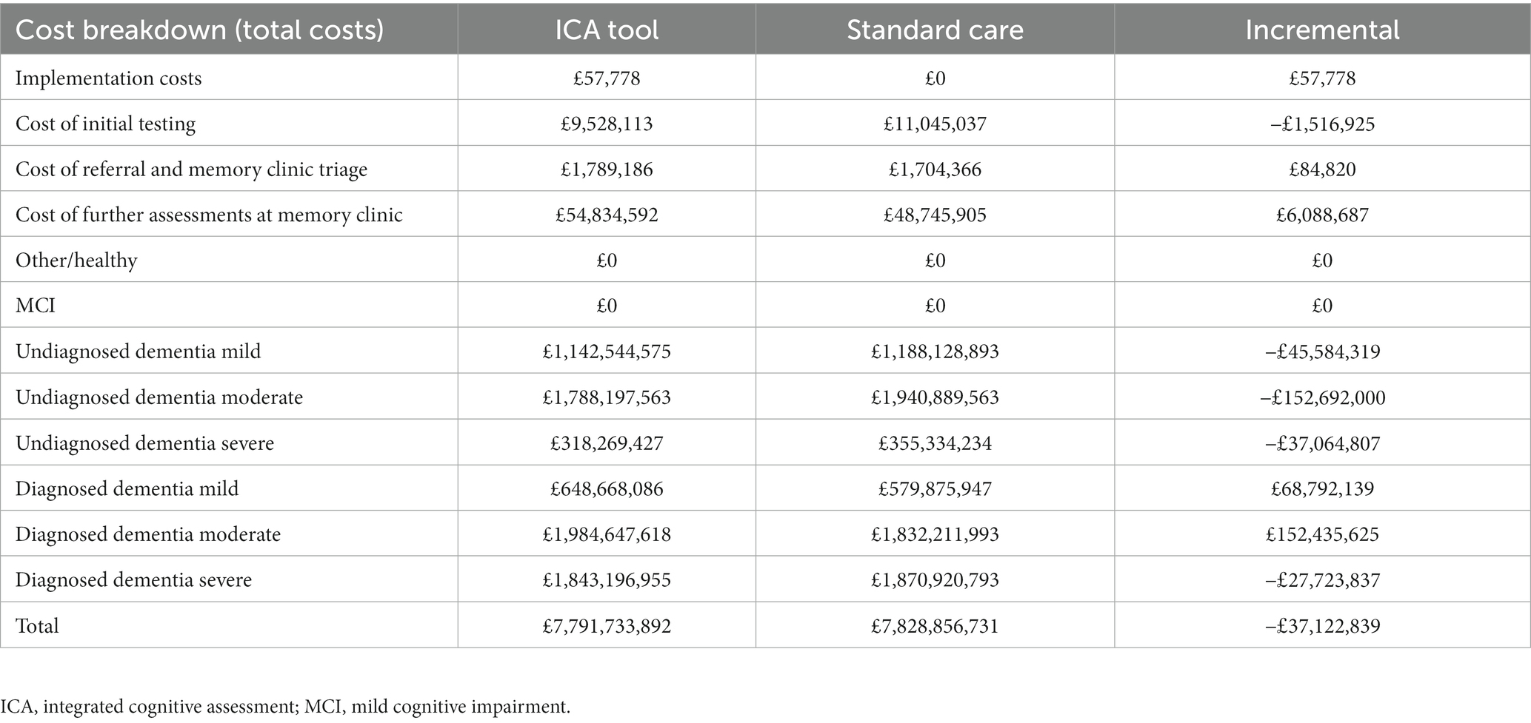Viewport: 1531px width, 723px height.
Task: Select 'Undiagnosed dementia mild' row label
Action: 138,351
